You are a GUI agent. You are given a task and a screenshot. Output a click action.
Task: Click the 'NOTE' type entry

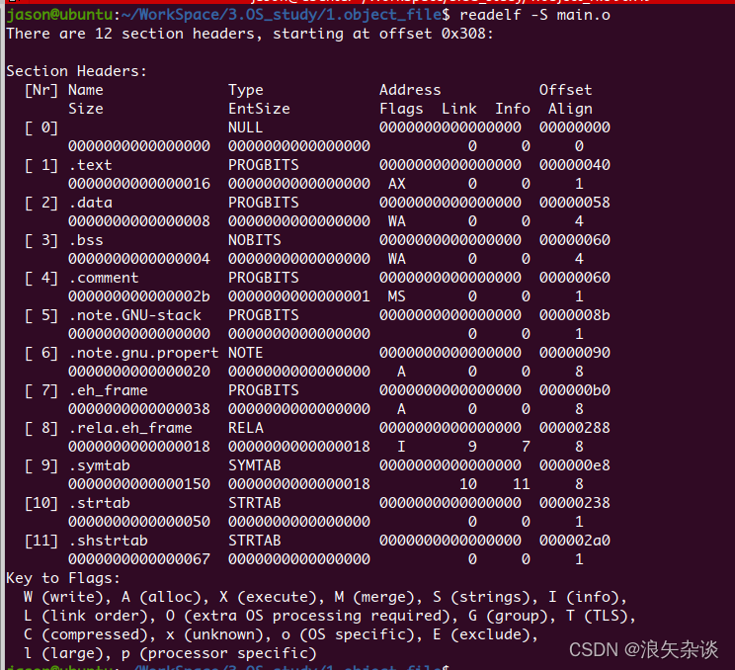coord(246,353)
